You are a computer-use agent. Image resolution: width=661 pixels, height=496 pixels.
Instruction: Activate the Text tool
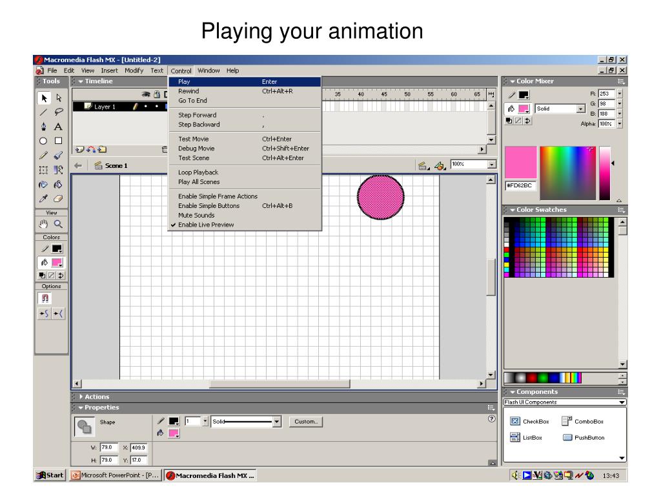(59, 127)
